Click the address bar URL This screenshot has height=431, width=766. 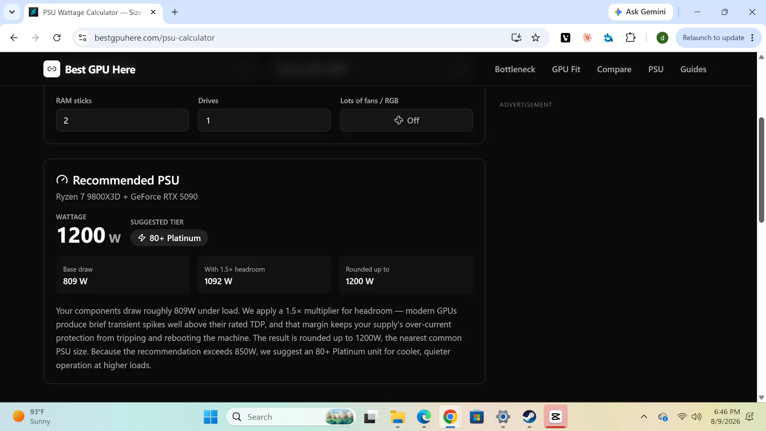[155, 38]
